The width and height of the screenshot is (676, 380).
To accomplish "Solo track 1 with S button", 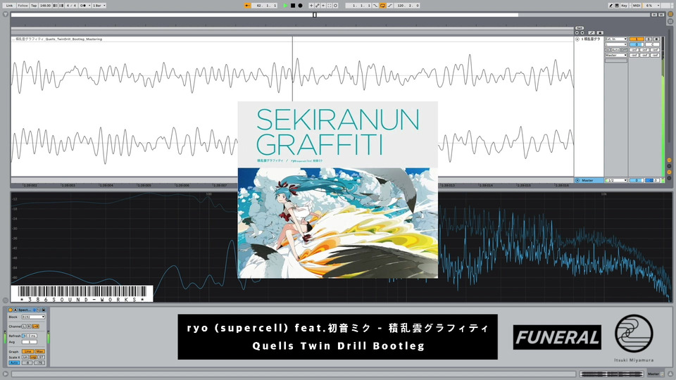I will (x=649, y=39).
